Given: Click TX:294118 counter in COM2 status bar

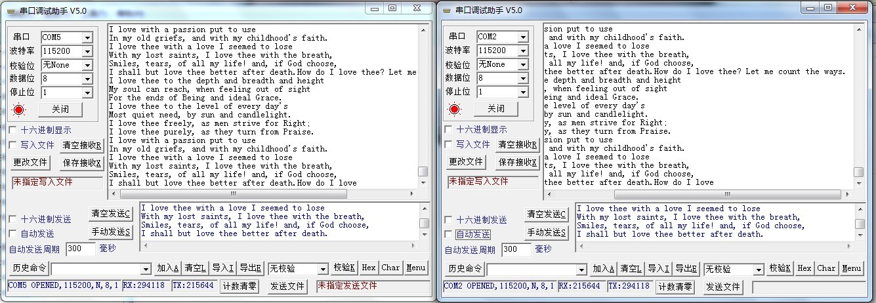Looking at the screenshot, I should click(x=631, y=286).
